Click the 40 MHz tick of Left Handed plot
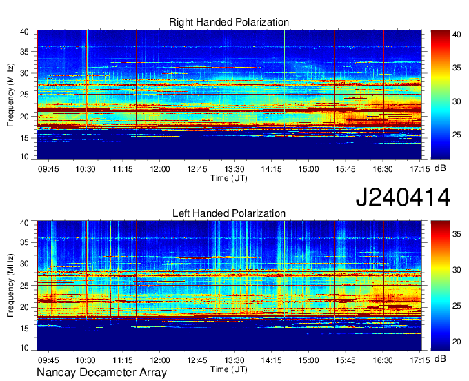 click(24, 223)
